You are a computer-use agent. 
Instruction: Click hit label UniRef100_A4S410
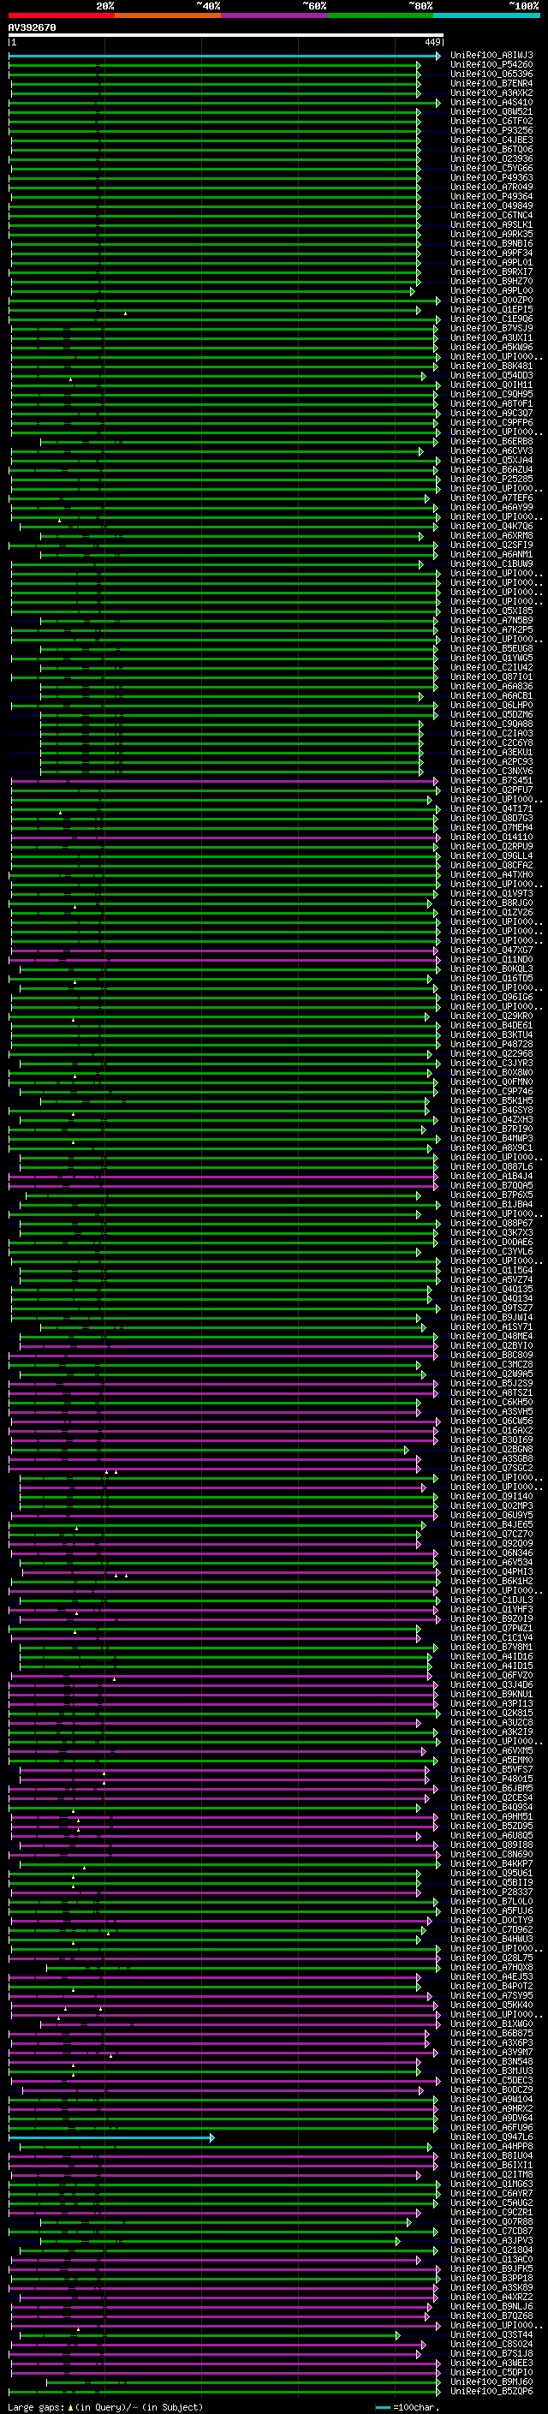(491, 102)
